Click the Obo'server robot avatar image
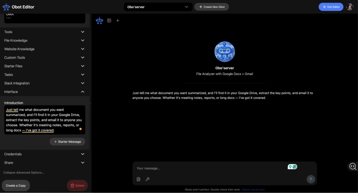This screenshot has width=358, height=193. (225, 52)
